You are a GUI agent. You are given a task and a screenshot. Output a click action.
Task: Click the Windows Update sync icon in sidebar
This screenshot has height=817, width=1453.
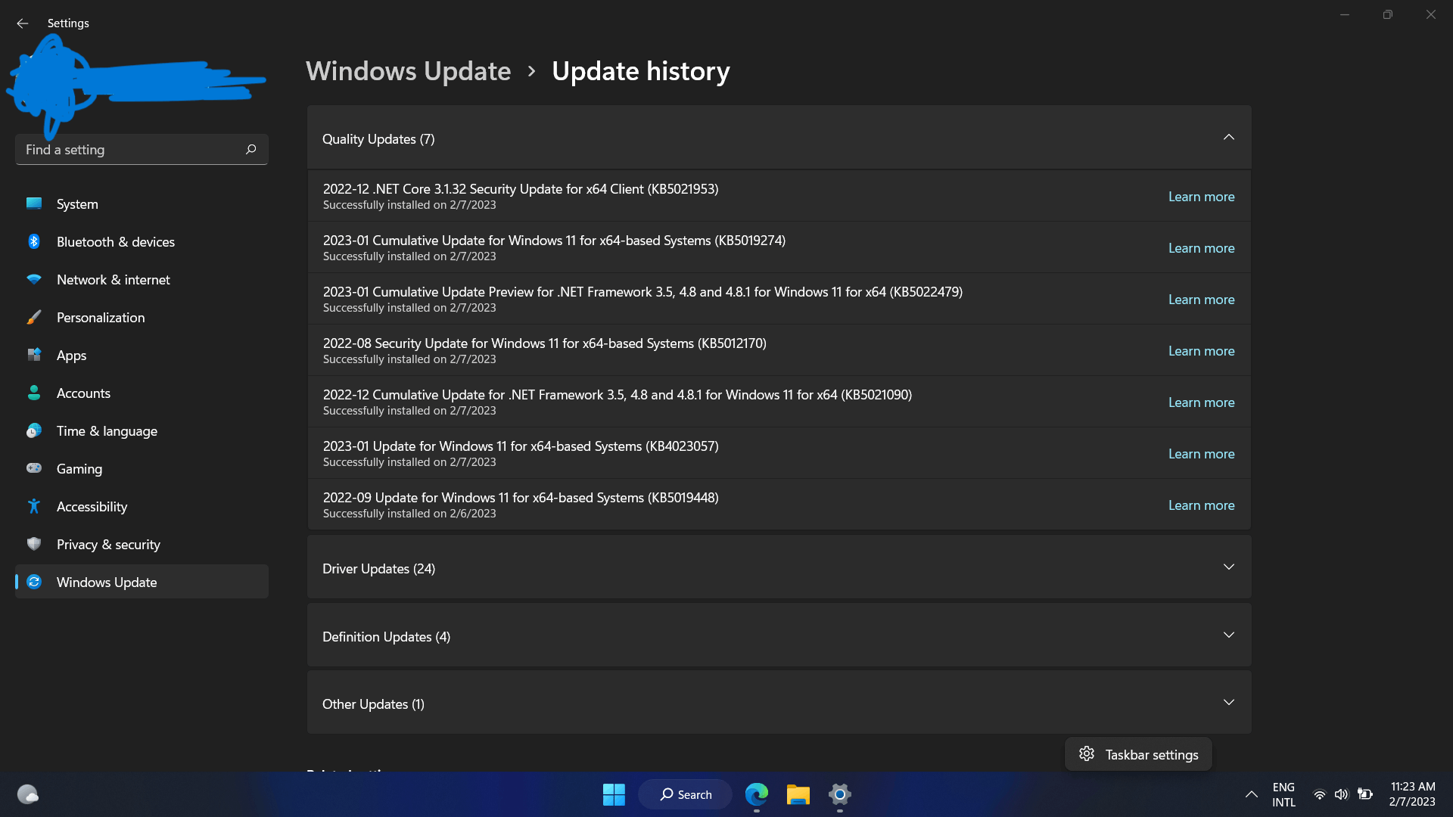[34, 582]
